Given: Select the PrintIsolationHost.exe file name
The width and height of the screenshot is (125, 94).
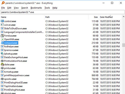Looking at the screenshot, I should pyautogui.click(x=15, y=61).
